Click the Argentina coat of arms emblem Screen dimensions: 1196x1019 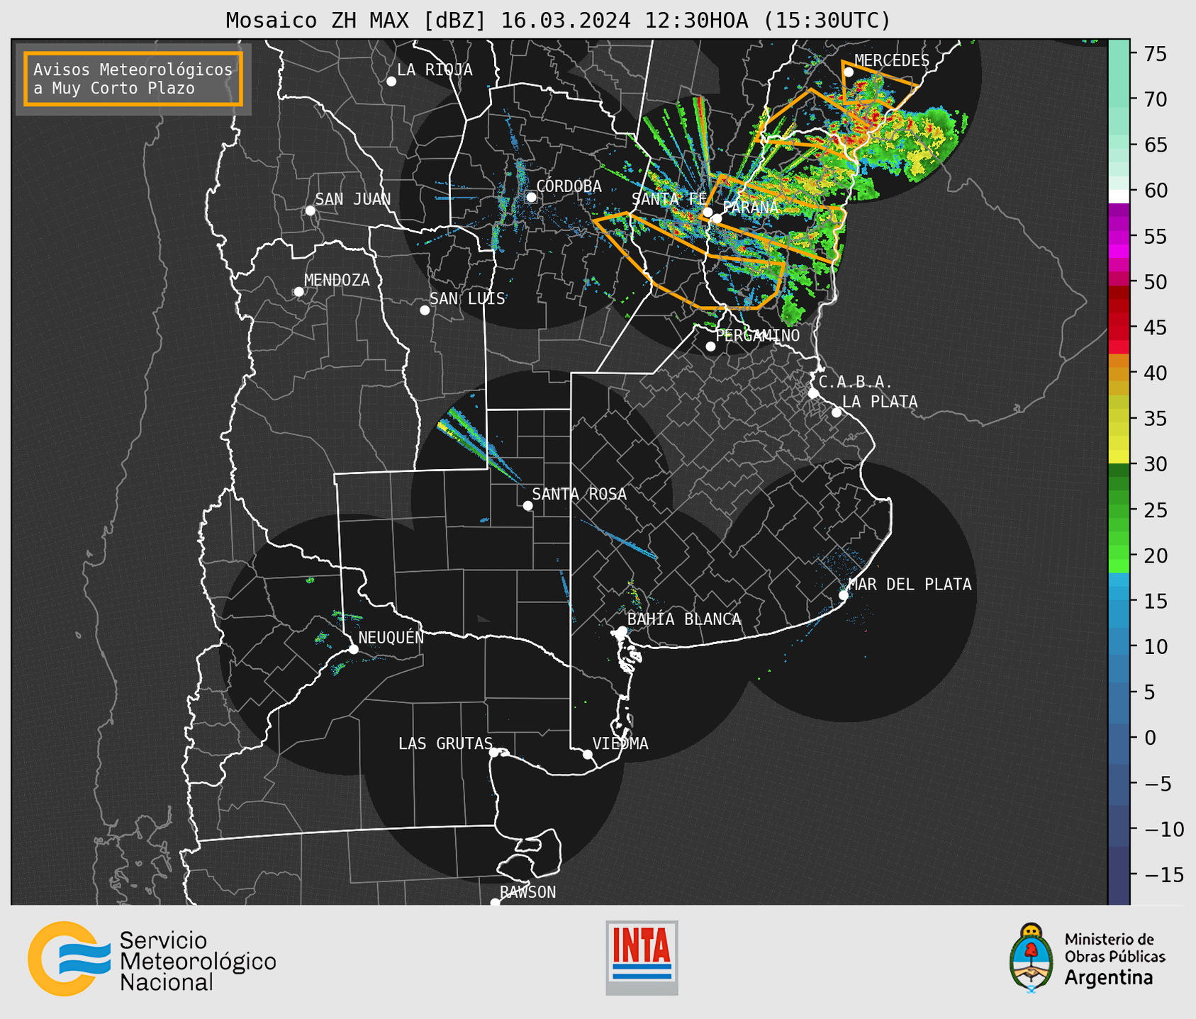1032,958
